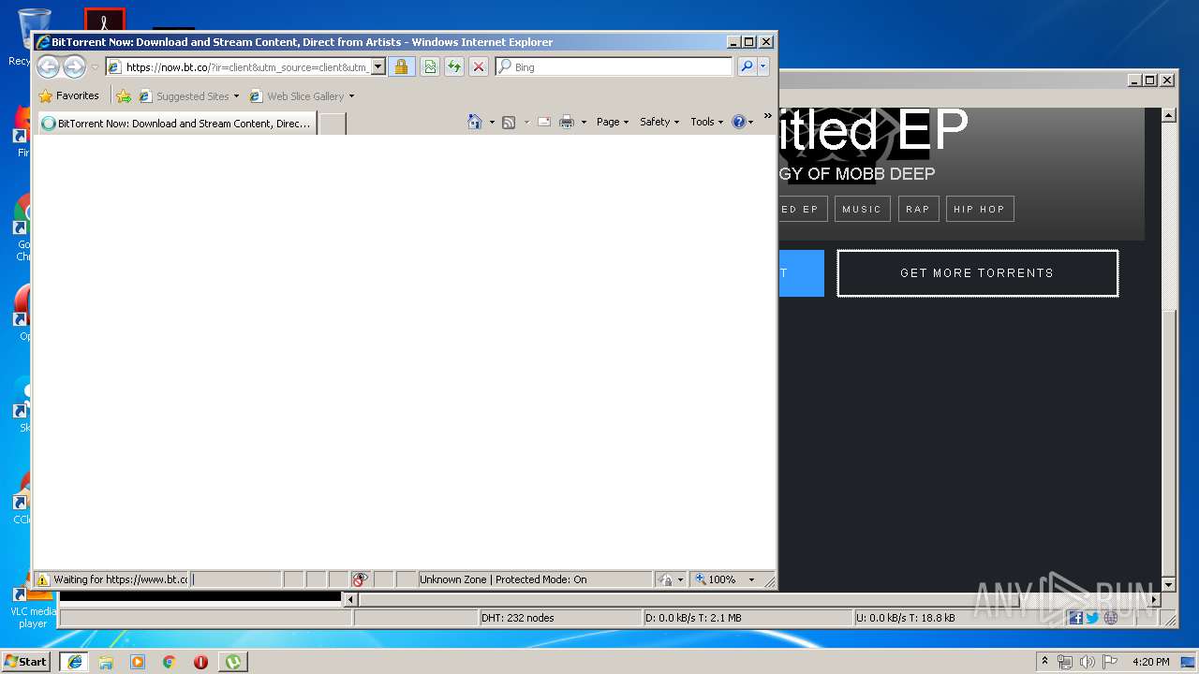
Task: Click the Bing search box
Action: [614, 66]
